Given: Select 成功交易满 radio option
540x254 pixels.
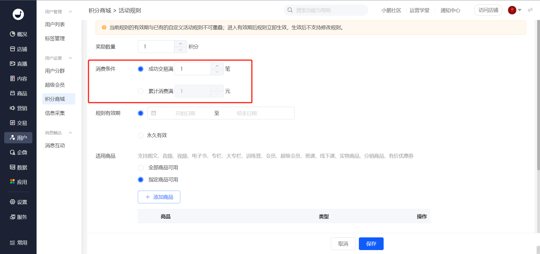Looking at the screenshot, I should pyautogui.click(x=141, y=69).
